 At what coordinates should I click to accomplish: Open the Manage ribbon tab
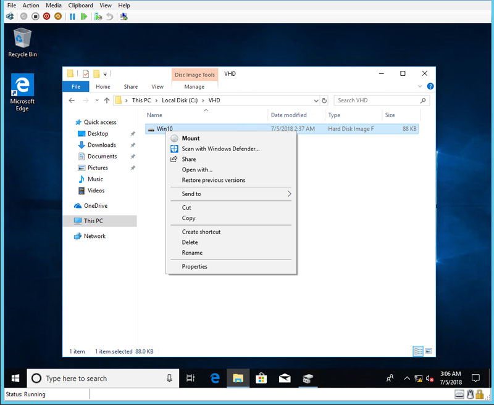point(194,87)
